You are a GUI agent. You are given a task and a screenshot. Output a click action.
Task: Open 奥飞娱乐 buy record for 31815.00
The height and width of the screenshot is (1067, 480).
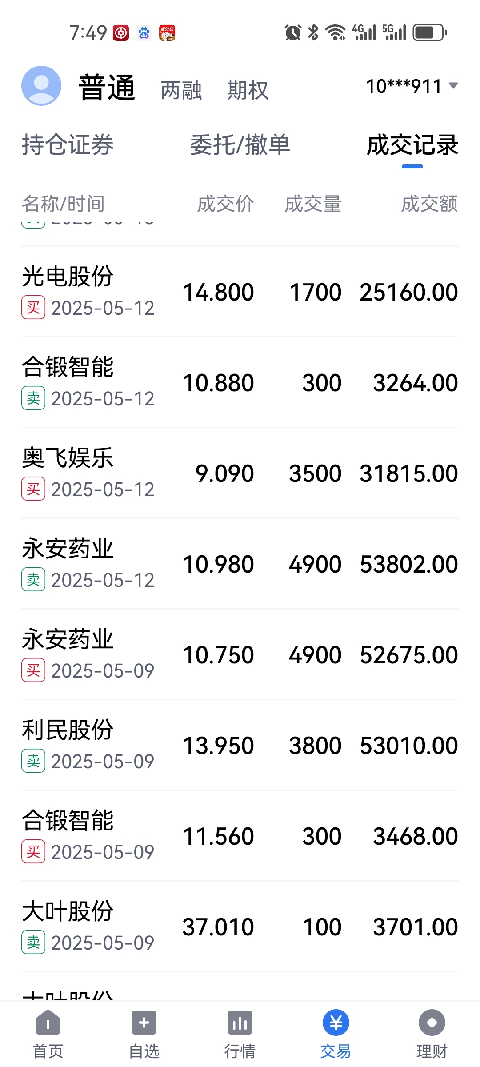(x=240, y=473)
